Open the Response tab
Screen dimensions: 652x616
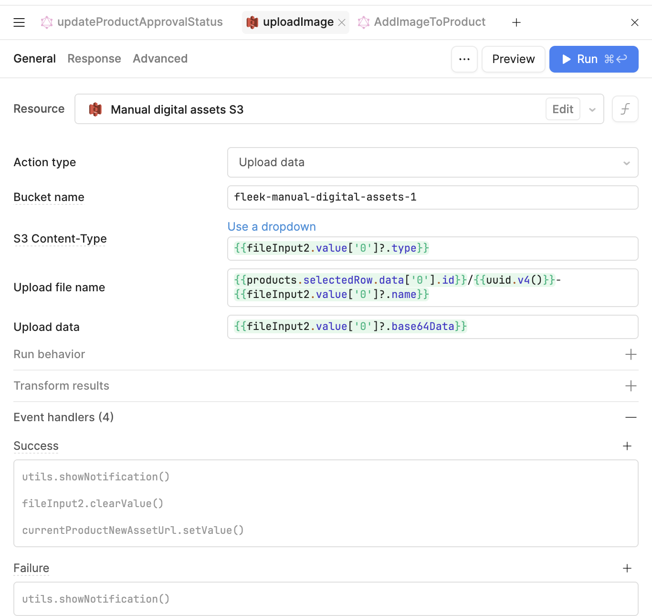[94, 59]
